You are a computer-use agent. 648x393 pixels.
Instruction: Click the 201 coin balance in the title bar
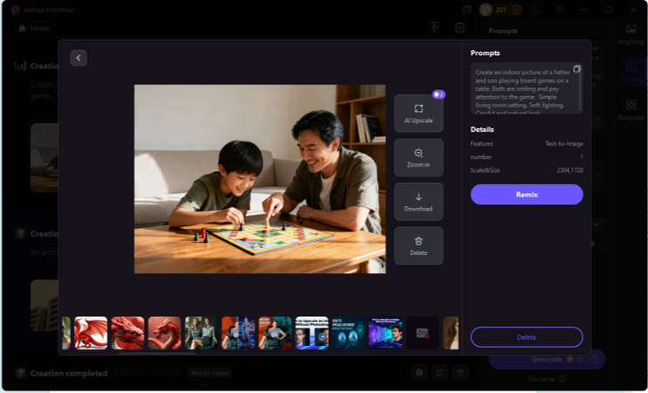coord(501,10)
